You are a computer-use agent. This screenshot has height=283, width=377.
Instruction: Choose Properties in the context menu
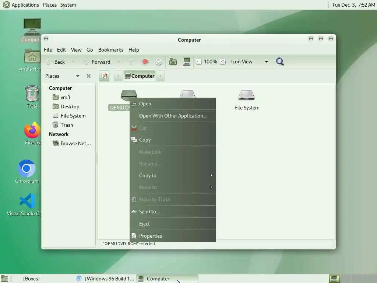(173, 236)
